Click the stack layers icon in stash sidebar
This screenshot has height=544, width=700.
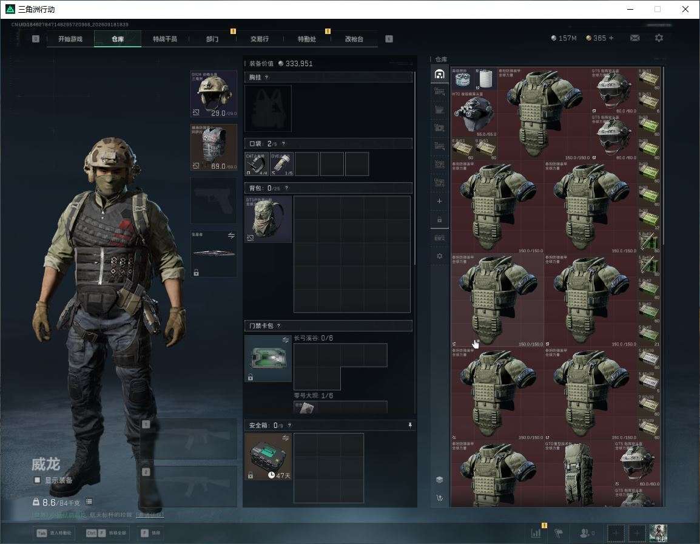(439, 480)
